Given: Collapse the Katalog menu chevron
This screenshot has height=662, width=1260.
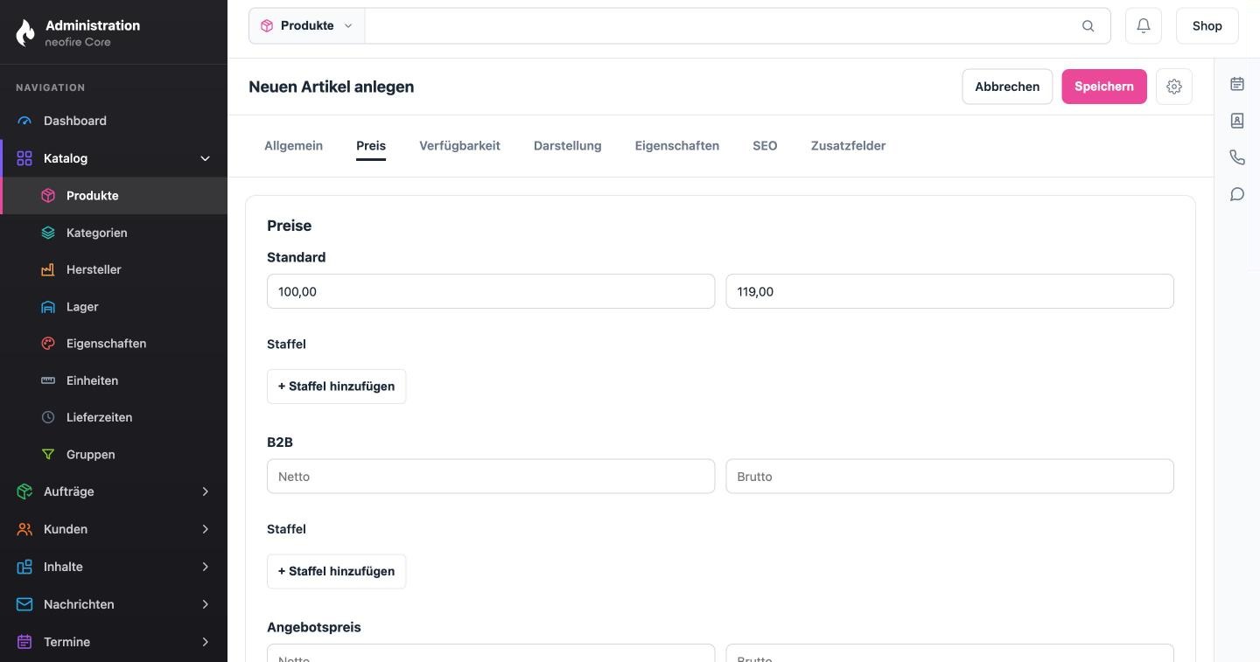Looking at the screenshot, I should click(206, 158).
